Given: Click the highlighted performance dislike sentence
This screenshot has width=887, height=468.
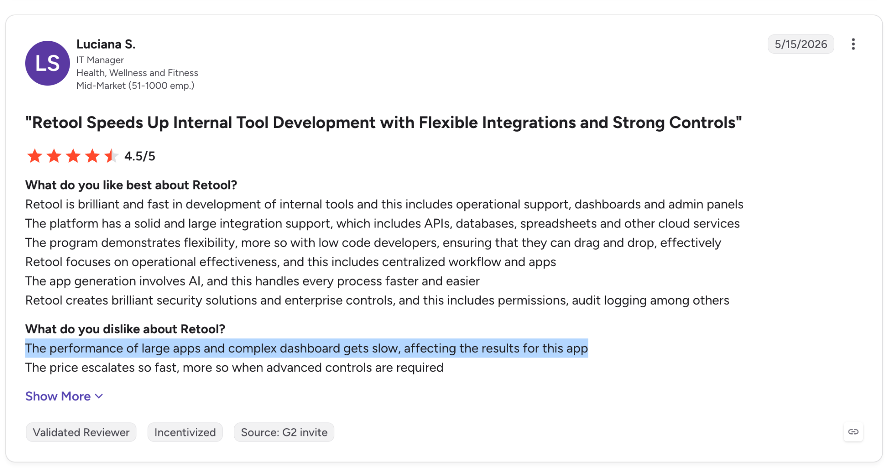Looking at the screenshot, I should click(307, 348).
